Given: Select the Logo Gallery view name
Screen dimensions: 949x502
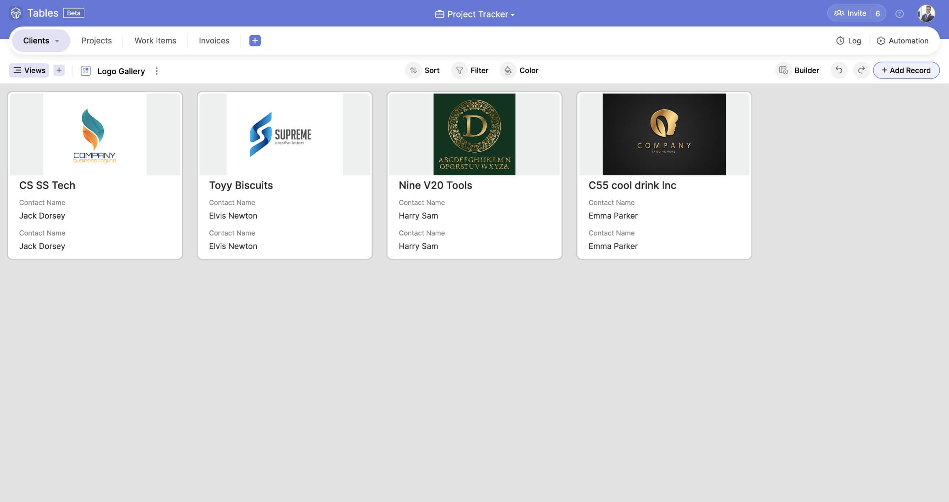Looking at the screenshot, I should coord(121,71).
